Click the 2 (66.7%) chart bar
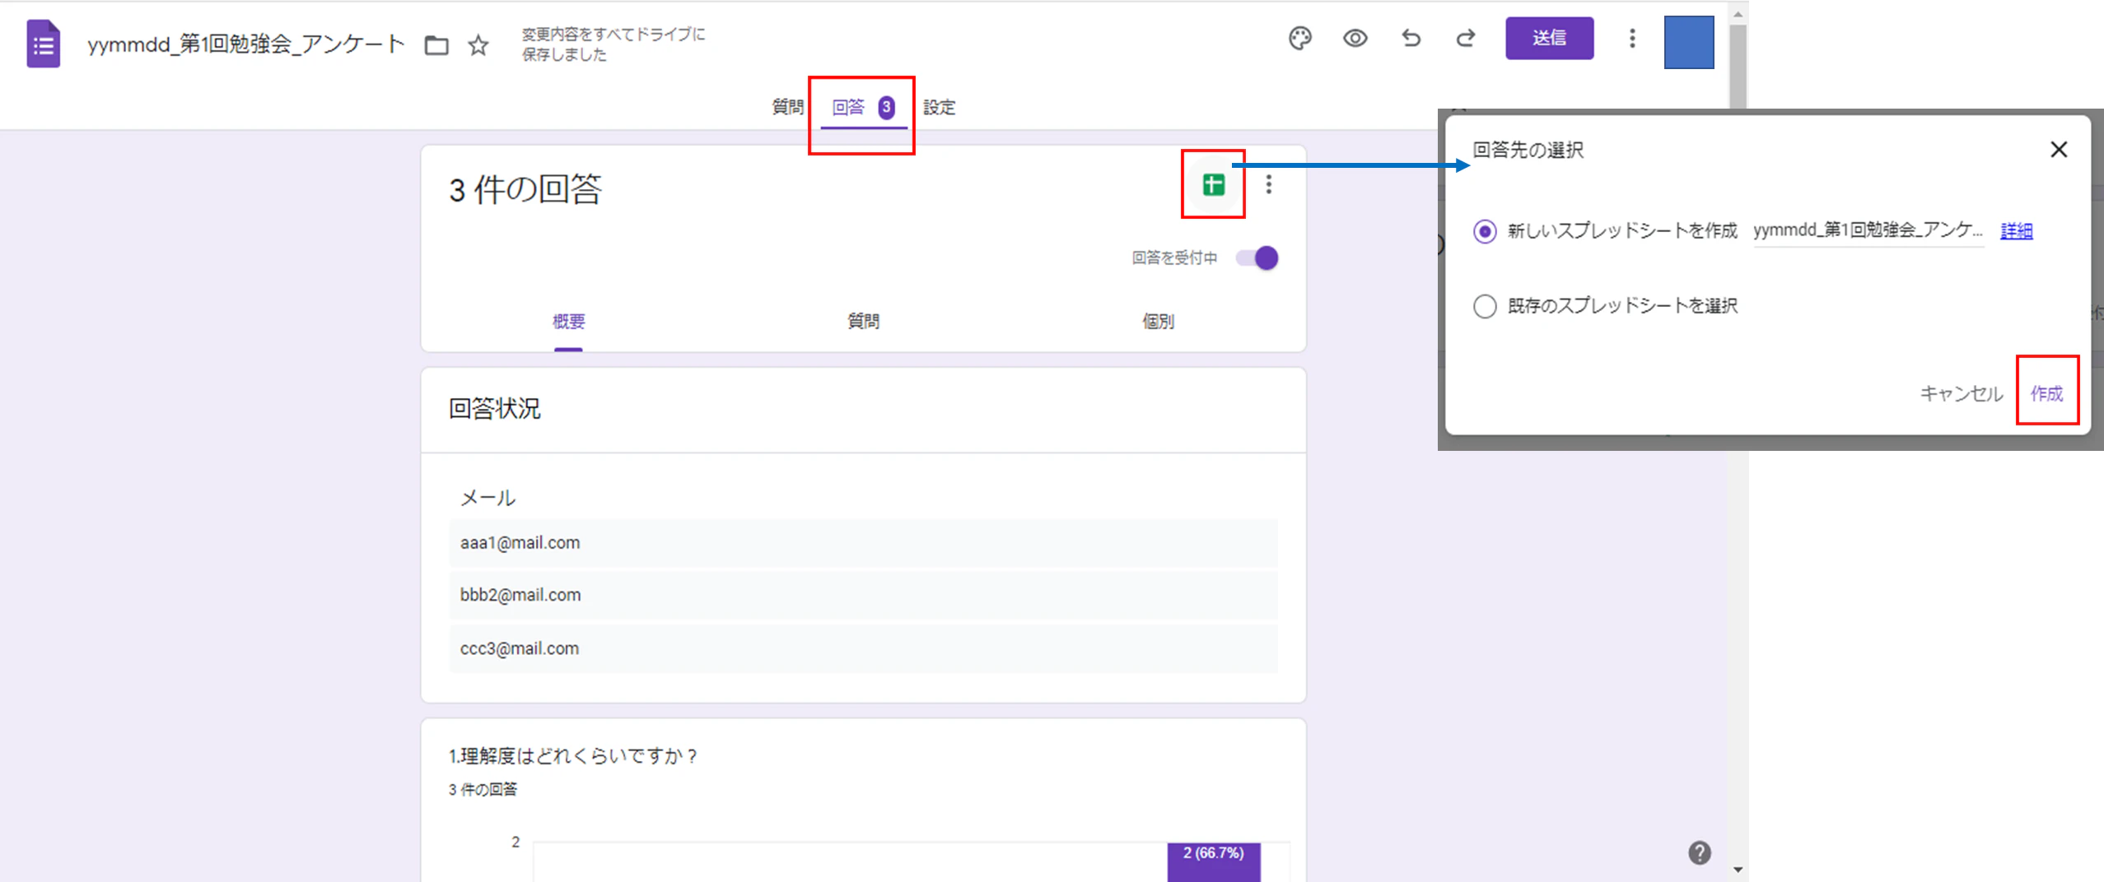2104x882 pixels. (x=1213, y=861)
